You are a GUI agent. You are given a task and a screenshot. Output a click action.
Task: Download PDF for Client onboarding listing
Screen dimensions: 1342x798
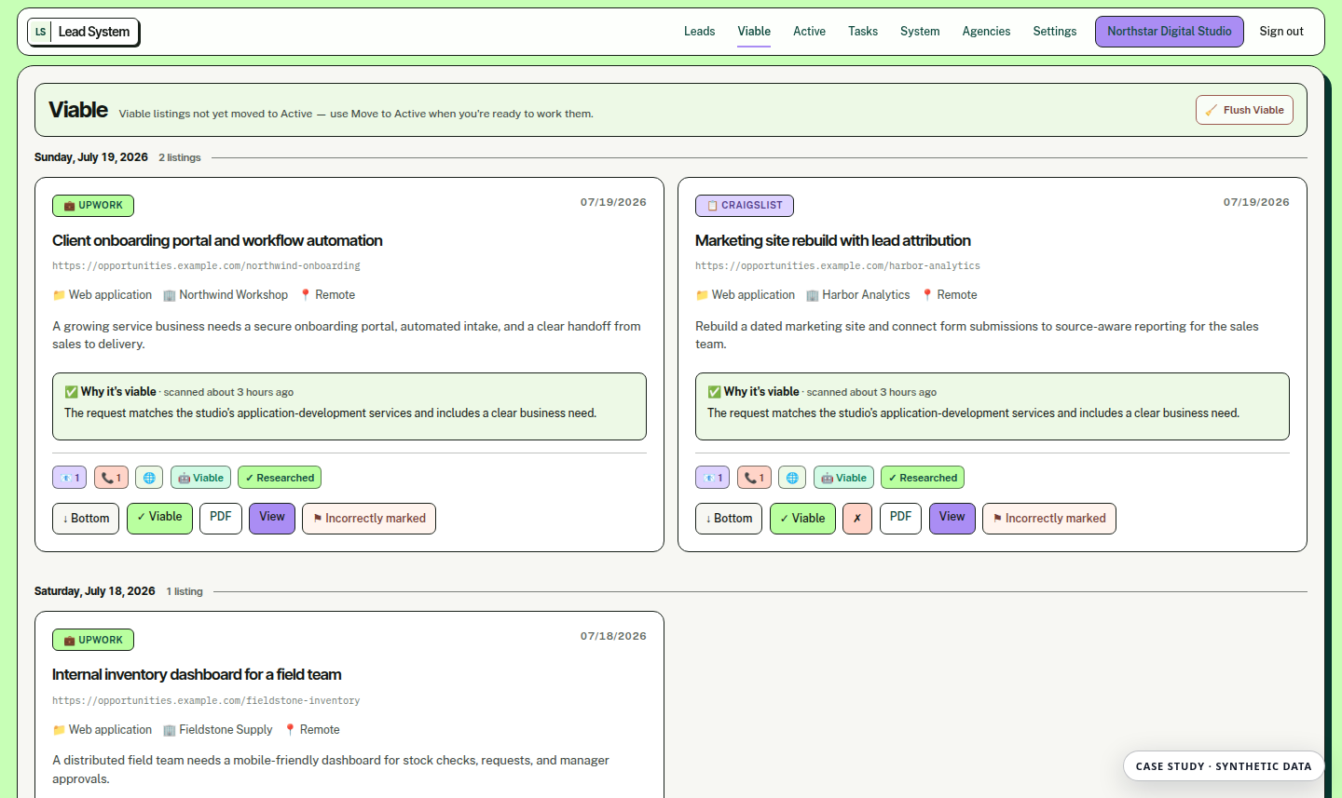click(221, 519)
